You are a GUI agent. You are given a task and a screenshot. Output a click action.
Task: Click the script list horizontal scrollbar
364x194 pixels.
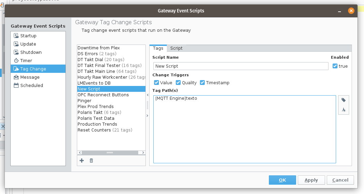point(110,153)
